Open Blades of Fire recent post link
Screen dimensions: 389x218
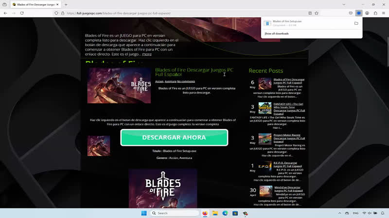coord(289,81)
